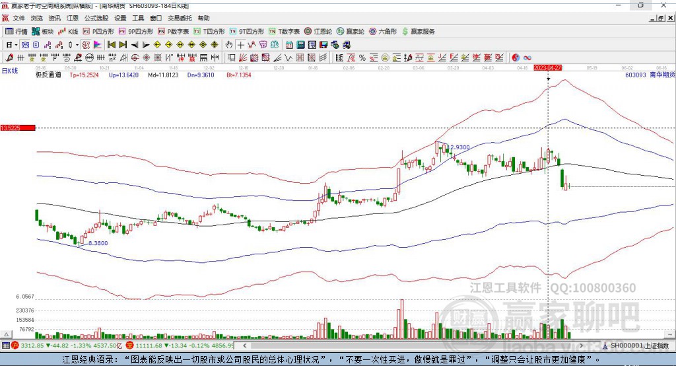This screenshot has width=676, height=366.
Task: Click the Tp=15.2524 channel value
Action: pos(84,75)
